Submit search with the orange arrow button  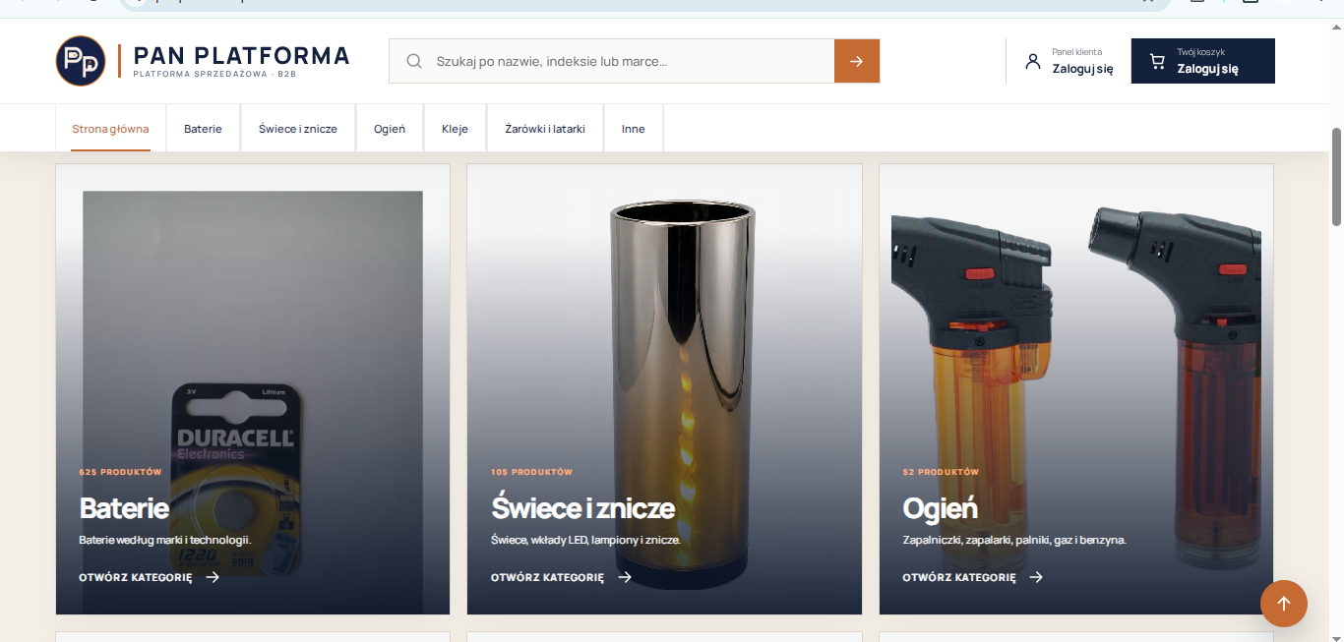[857, 61]
